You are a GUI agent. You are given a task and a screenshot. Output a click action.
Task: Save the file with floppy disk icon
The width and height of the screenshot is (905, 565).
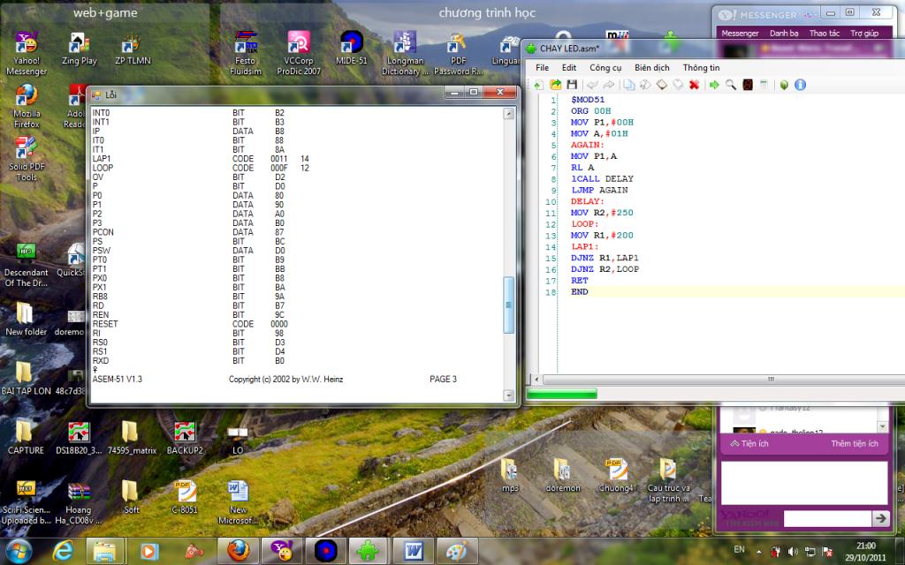(x=572, y=85)
